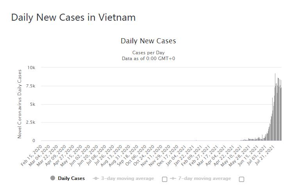Click the Daily New Cases chart title
289x185 pixels.
pos(148,41)
